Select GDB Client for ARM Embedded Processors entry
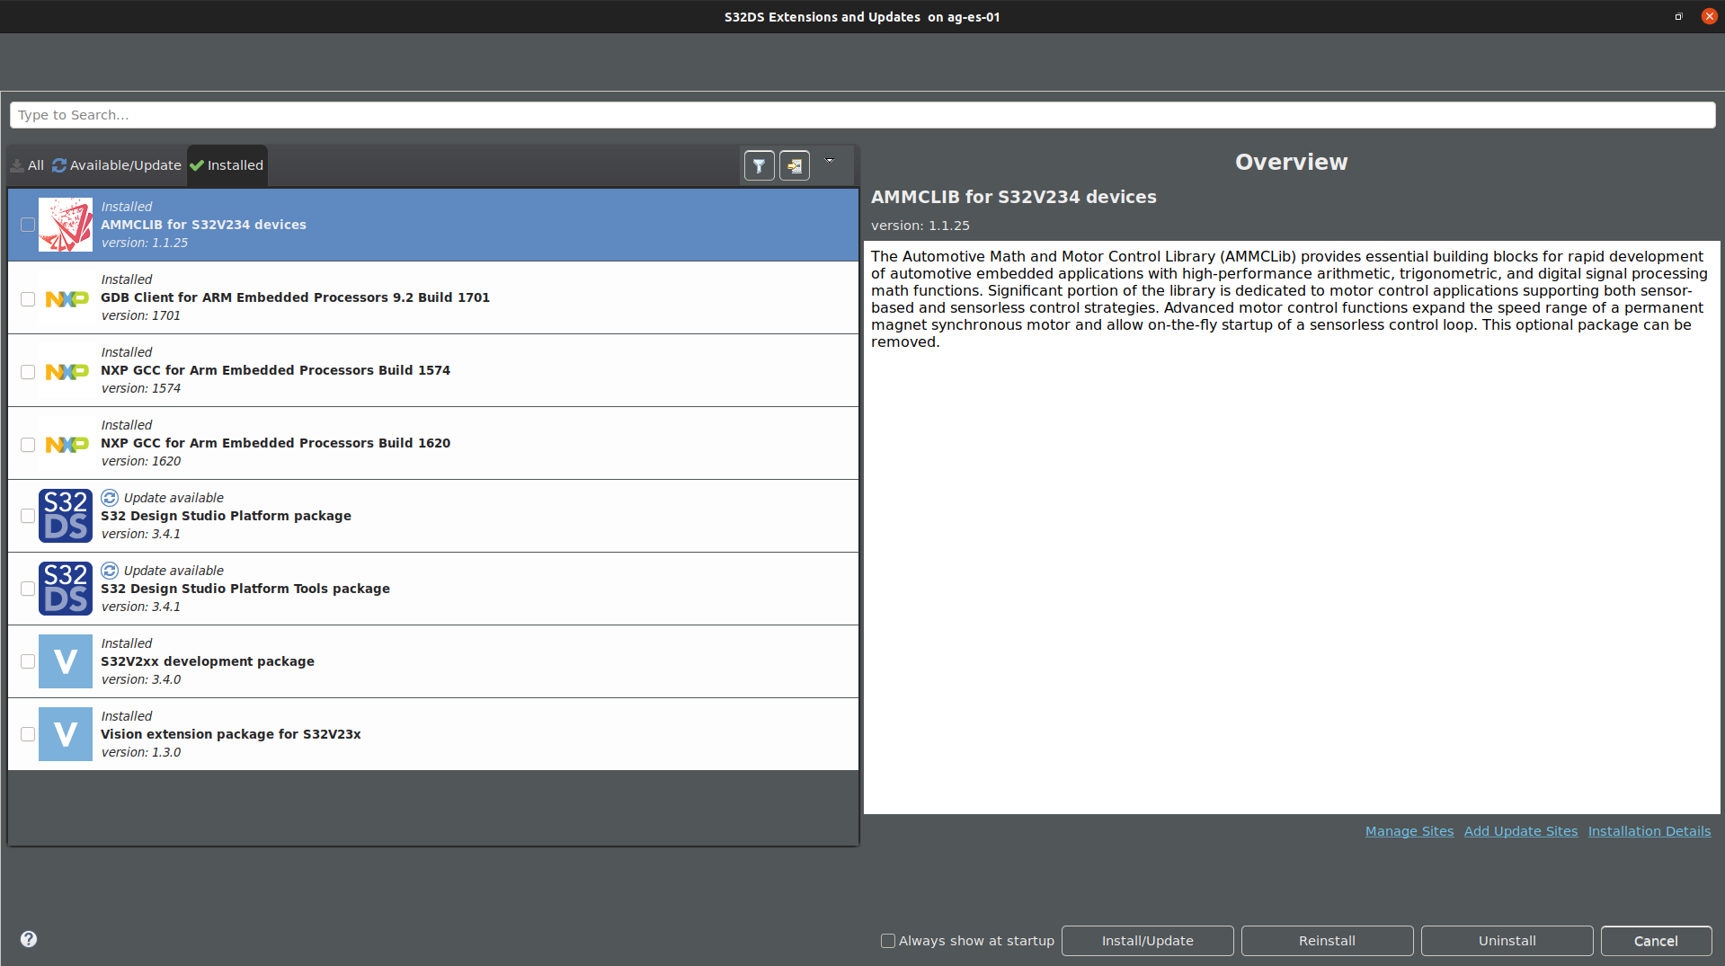 click(433, 297)
